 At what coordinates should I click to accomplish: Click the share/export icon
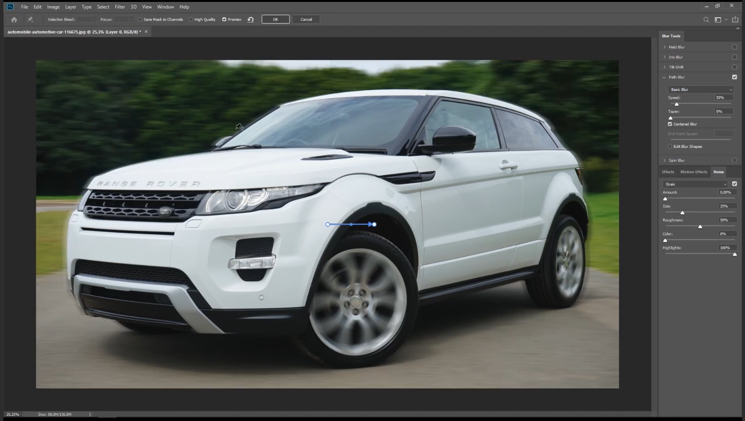735,20
